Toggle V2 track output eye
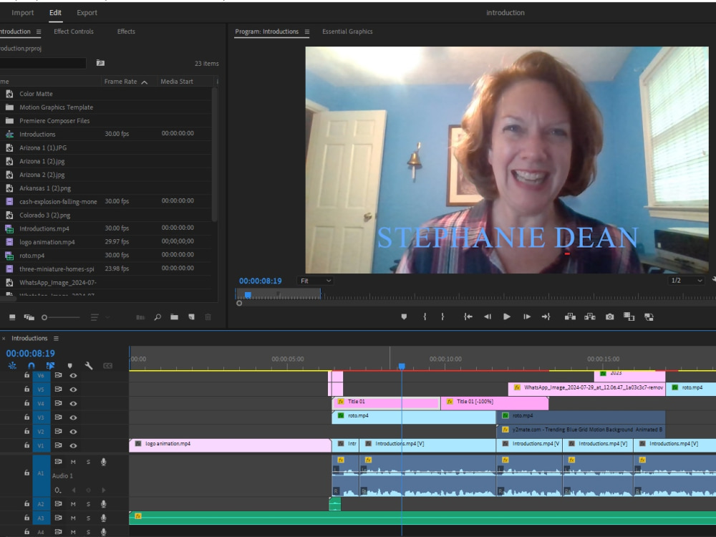 click(73, 432)
